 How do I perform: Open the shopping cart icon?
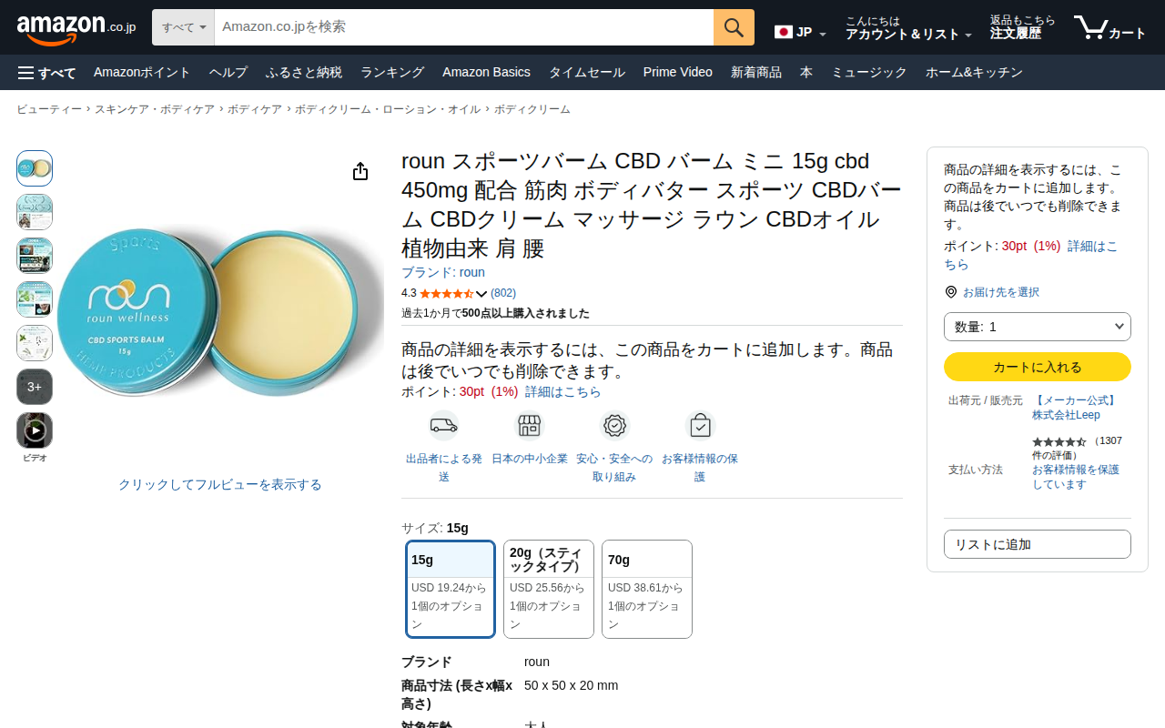1109,28
